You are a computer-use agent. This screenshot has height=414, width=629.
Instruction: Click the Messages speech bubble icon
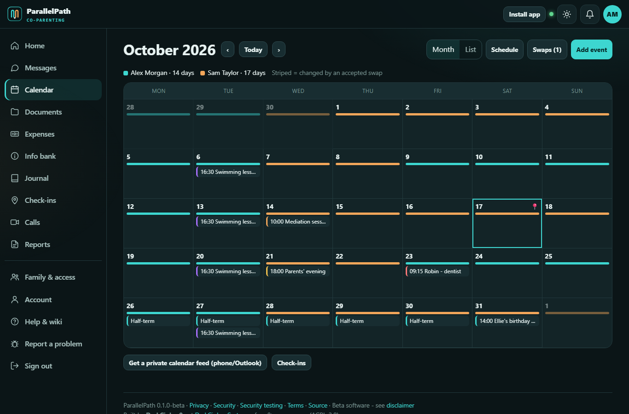(15, 68)
